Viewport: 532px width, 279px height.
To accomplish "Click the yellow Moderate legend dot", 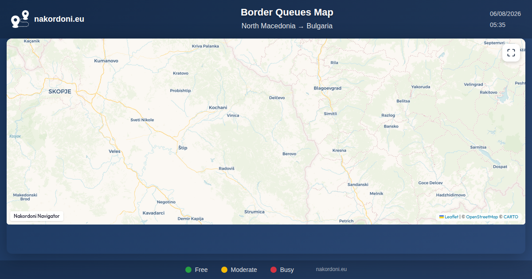I will (x=224, y=270).
